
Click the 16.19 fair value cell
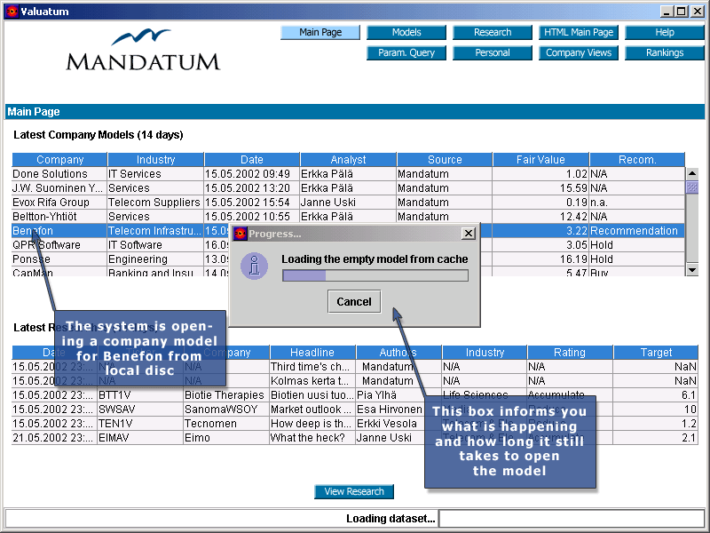click(540, 259)
